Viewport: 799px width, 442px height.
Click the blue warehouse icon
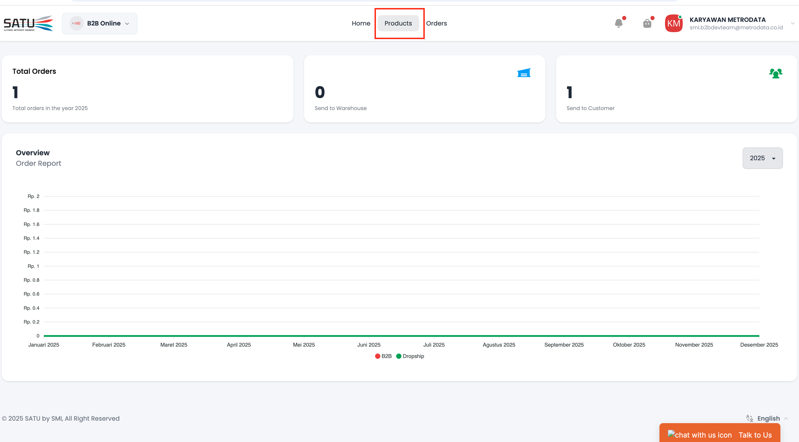click(x=524, y=73)
